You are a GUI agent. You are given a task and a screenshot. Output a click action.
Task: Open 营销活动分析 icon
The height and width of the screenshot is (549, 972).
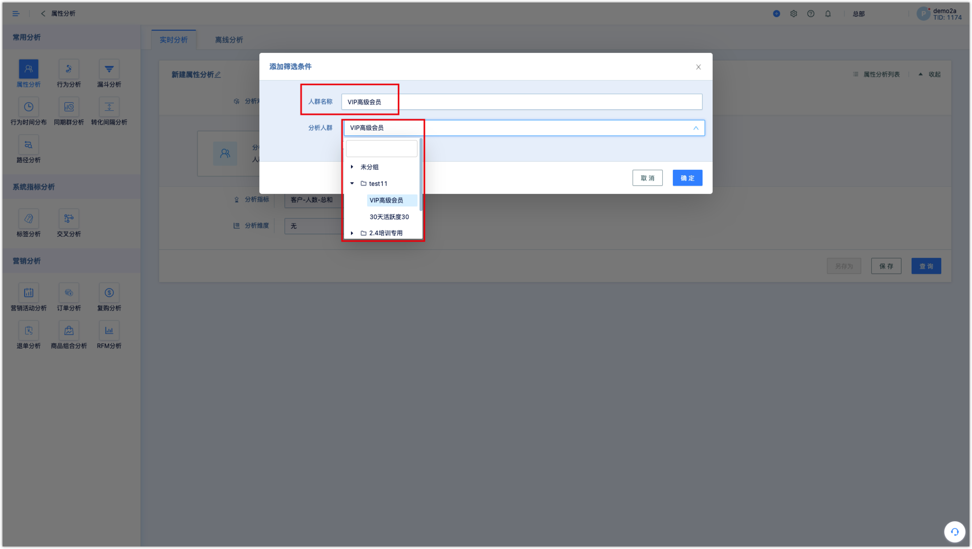[29, 292]
